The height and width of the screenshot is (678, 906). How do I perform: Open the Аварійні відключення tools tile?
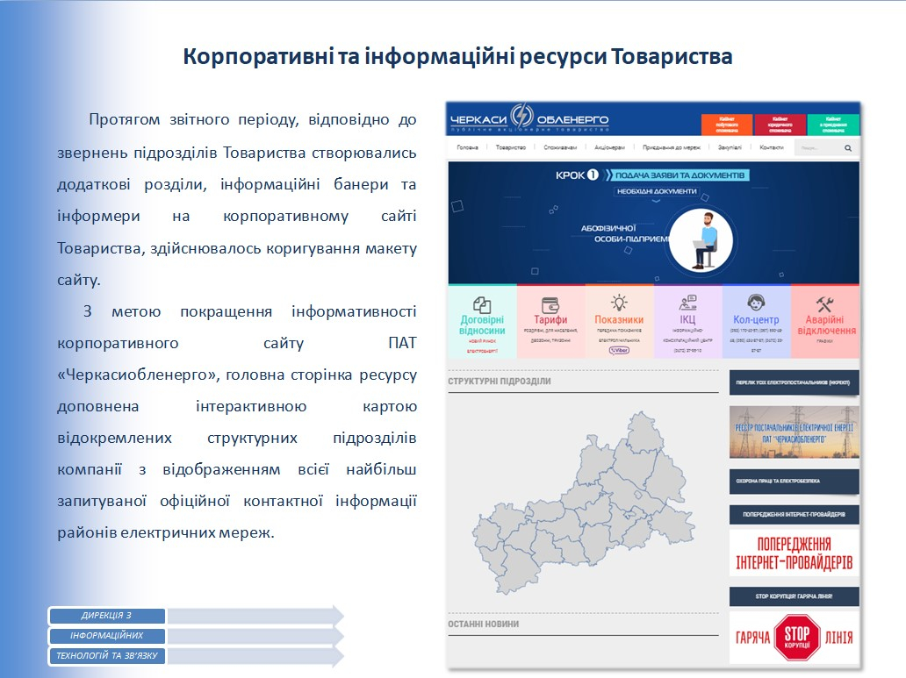825,321
